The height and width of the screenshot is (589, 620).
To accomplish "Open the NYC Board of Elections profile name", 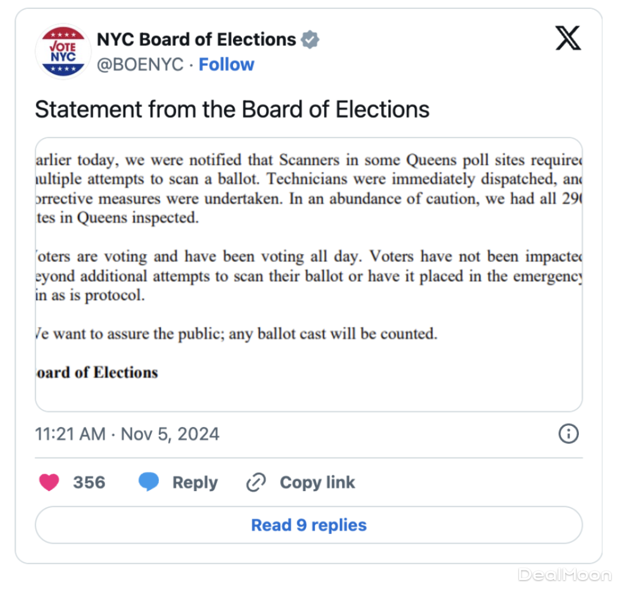I will (197, 39).
